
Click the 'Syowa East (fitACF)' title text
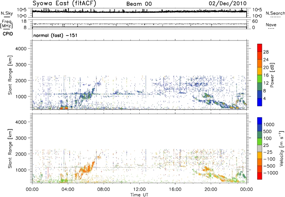tap(64, 4)
